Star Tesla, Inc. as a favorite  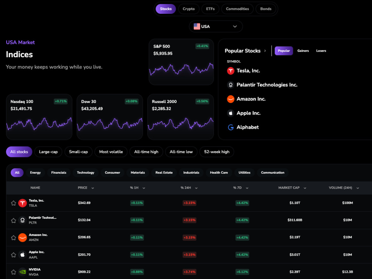pyautogui.click(x=13, y=203)
